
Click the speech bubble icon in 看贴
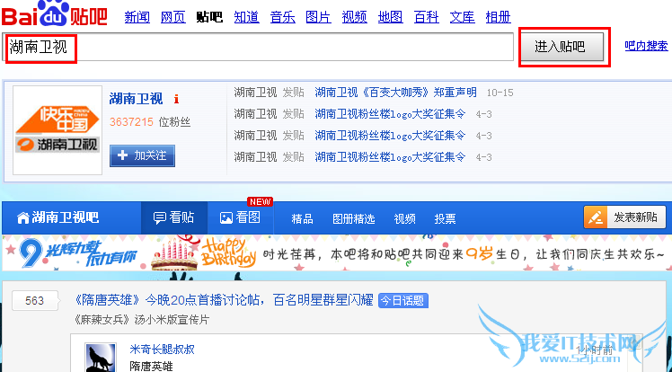[x=159, y=218]
